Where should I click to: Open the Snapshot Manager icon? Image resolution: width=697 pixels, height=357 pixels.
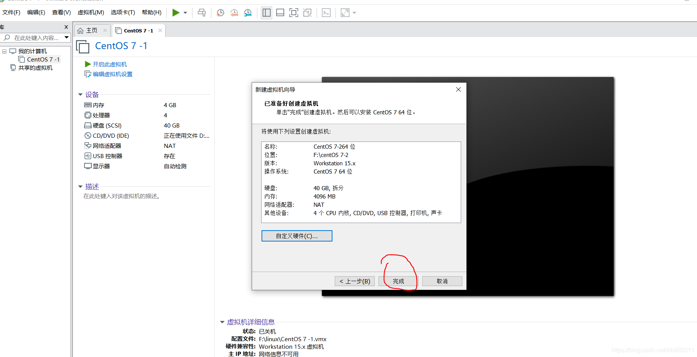pos(248,13)
